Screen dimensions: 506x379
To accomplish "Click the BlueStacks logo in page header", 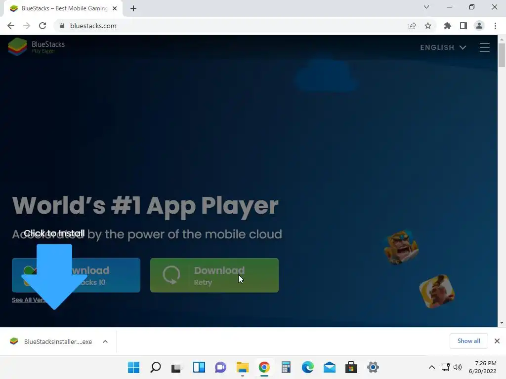I will (37, 47).
